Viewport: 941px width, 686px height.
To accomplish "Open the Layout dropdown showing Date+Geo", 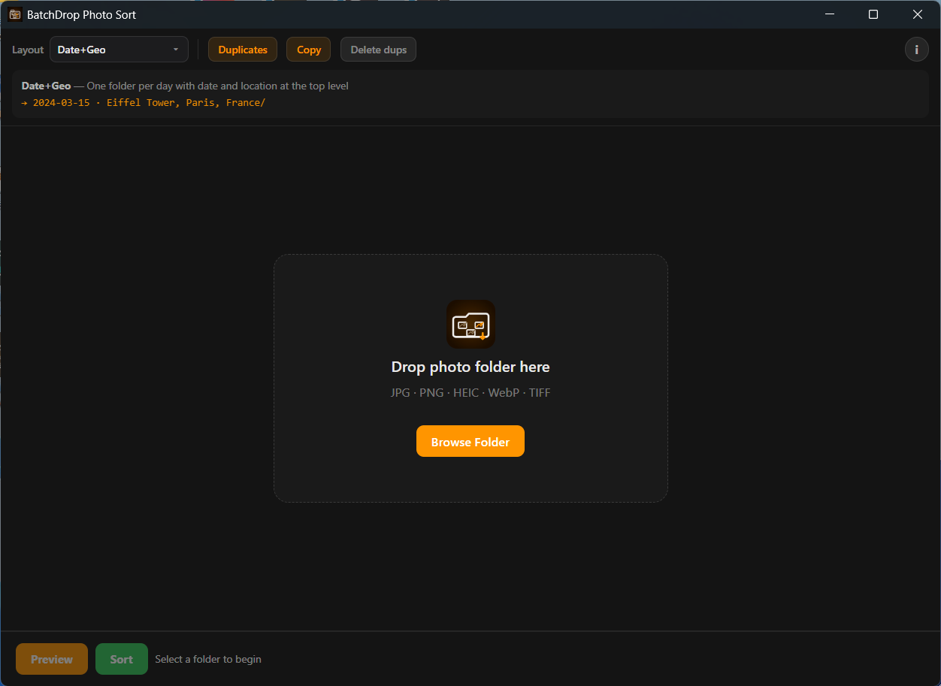I will coord(119,50).
